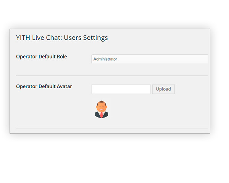Viewport: 229px width, 183px height.
Task: Expand the role combo box showing Administrator
Action: click(x=149, y=59)
